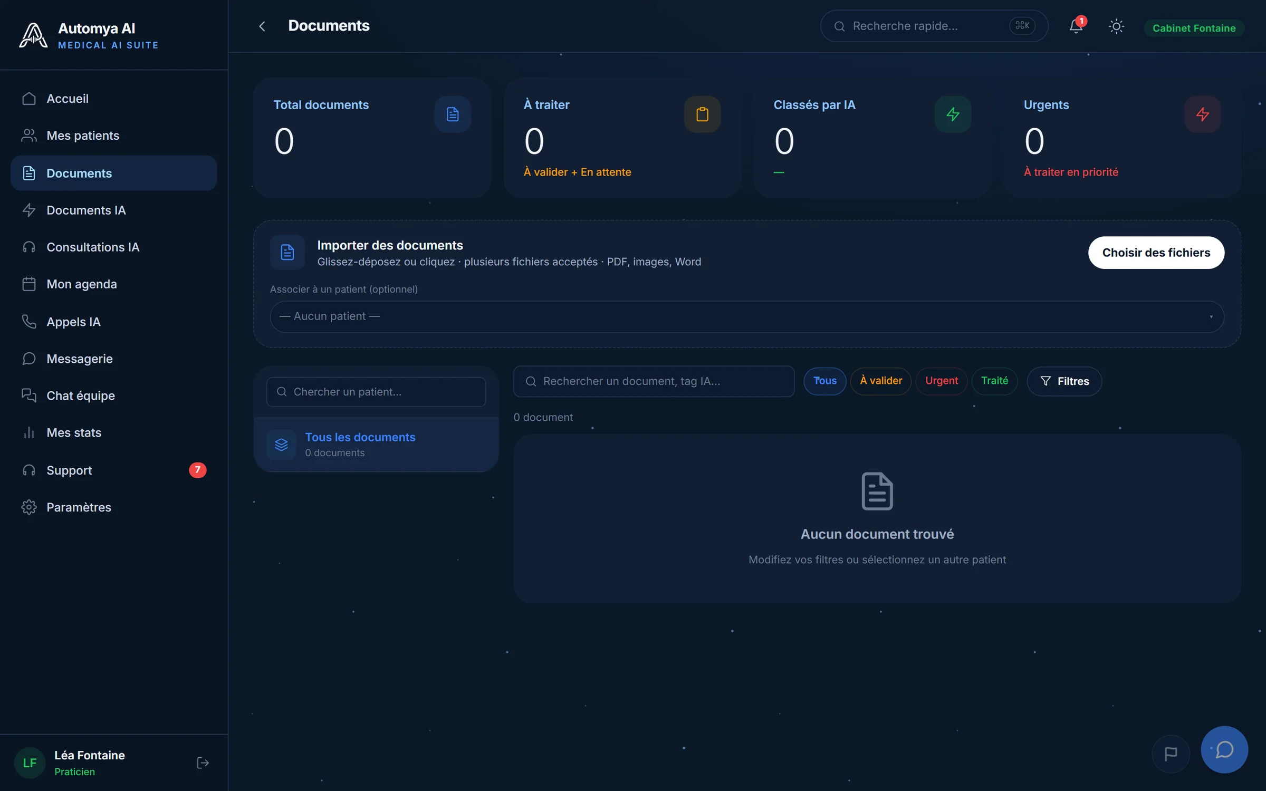Image resolution: width=1266 pixels, height=791 pixels.
Task: Open Consultations IA
Action: coord(113,247)
